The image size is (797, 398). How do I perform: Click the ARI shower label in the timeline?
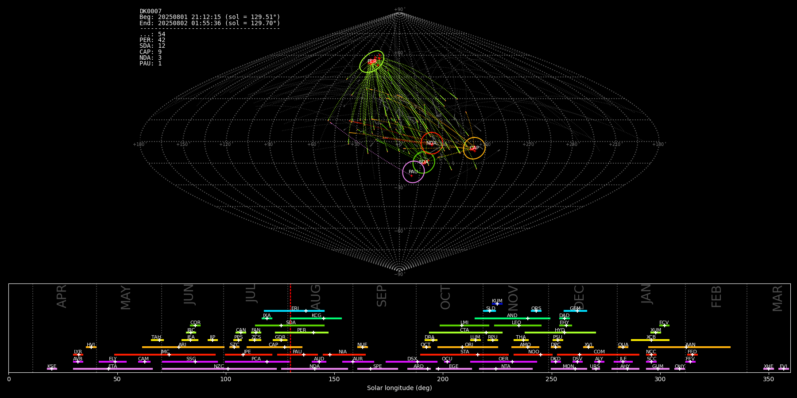click(182, 345)
